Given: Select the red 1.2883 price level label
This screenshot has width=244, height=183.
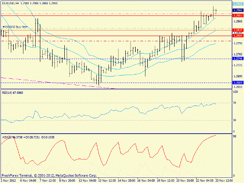Looking at the screenshot, I should pyautogui.click(x=238, y=15).
